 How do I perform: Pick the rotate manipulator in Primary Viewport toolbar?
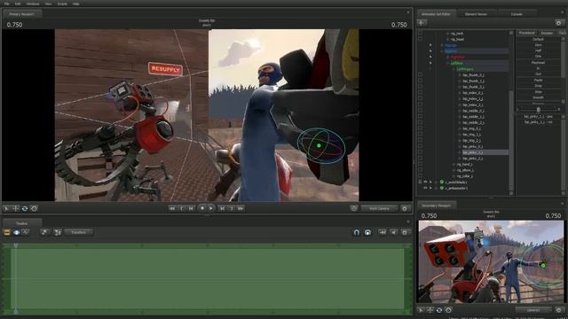[x=25, y=209]
